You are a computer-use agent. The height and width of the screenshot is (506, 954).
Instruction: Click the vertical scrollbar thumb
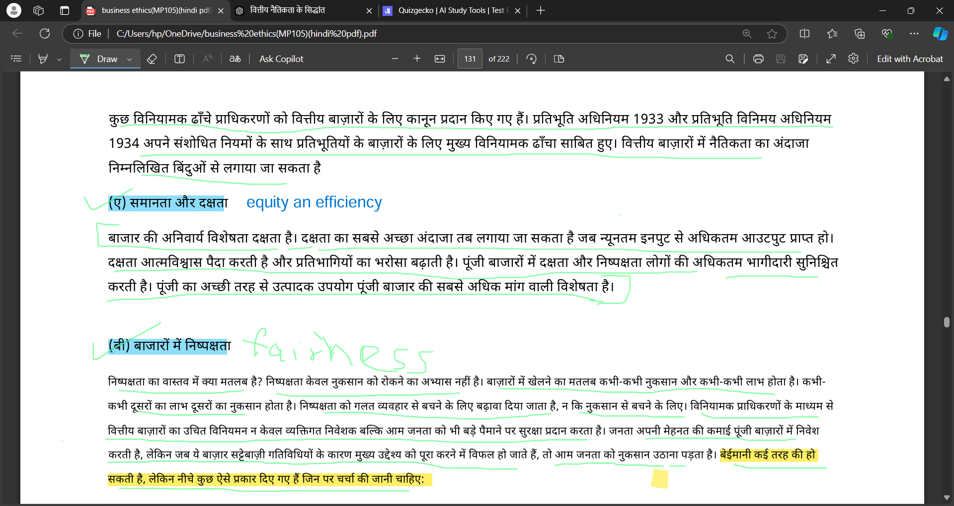coord(947,322)
